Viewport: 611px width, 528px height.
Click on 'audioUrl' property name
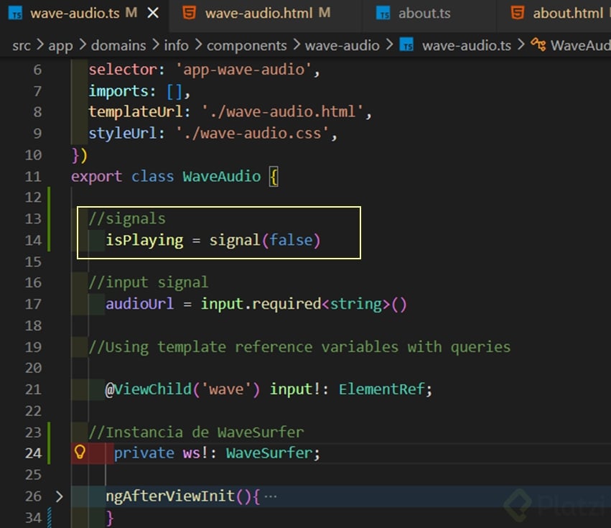click(139, 304)
